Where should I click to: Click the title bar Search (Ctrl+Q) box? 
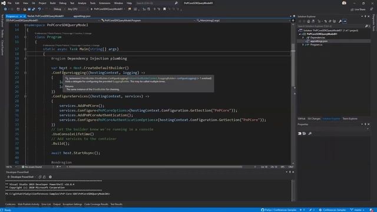point(155,3)
